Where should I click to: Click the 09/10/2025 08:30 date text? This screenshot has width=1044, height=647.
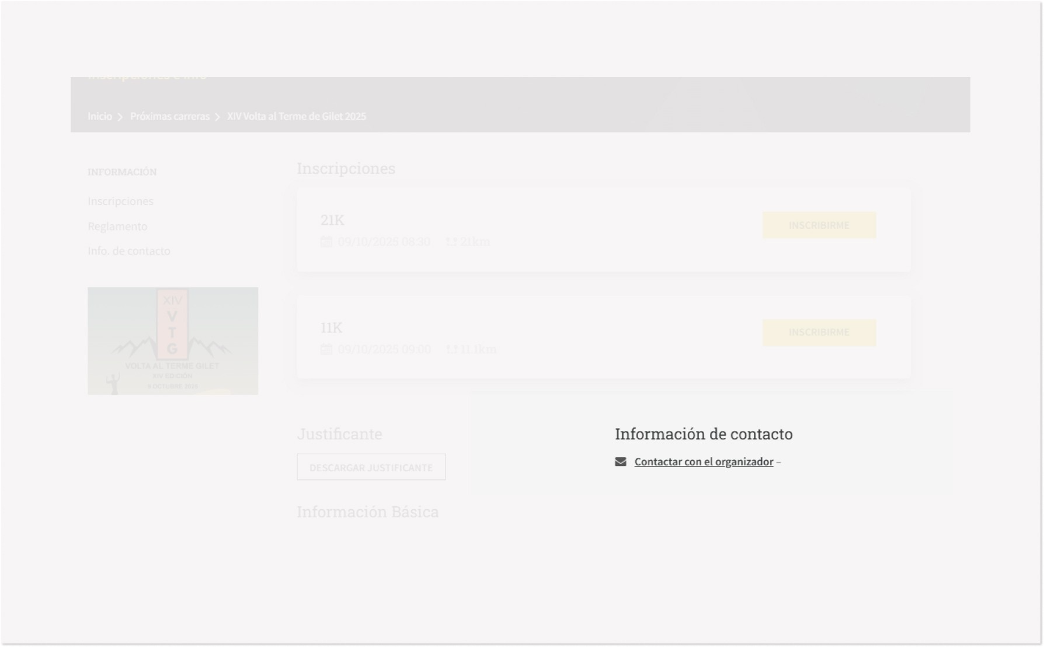(x=384, y=242)
